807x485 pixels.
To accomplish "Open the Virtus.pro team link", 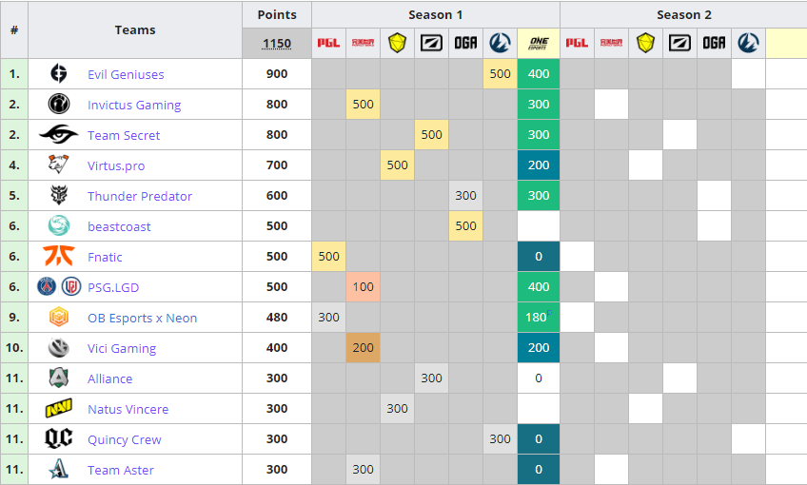I will click(x=116, y=165).
